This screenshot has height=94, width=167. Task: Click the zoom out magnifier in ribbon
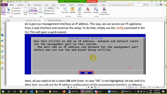(45, 8)
